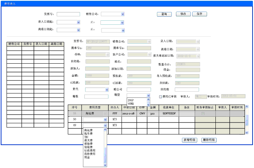Image resolution: width=254 pixels, height=168 pixels.
Task: Add a detail row with 新增明细
Action: point(190,140)
